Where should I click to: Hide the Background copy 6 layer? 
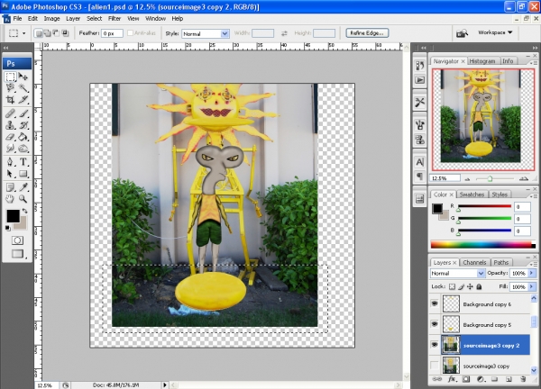[x=435, y=303]
